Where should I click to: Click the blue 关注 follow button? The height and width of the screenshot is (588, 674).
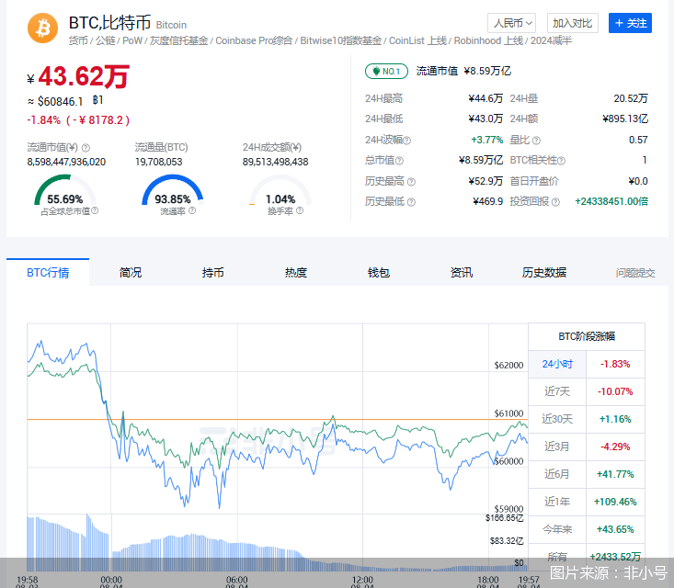pos(630,23)
